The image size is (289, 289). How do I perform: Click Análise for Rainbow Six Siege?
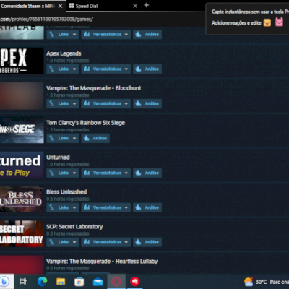pyautogui.click(x=95, y=138)
